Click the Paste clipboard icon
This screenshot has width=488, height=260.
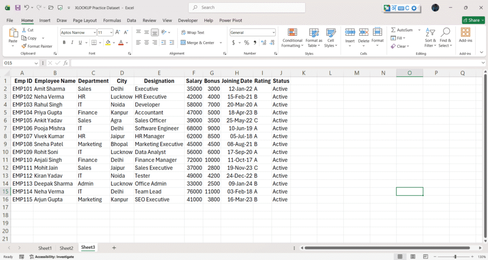13,33
